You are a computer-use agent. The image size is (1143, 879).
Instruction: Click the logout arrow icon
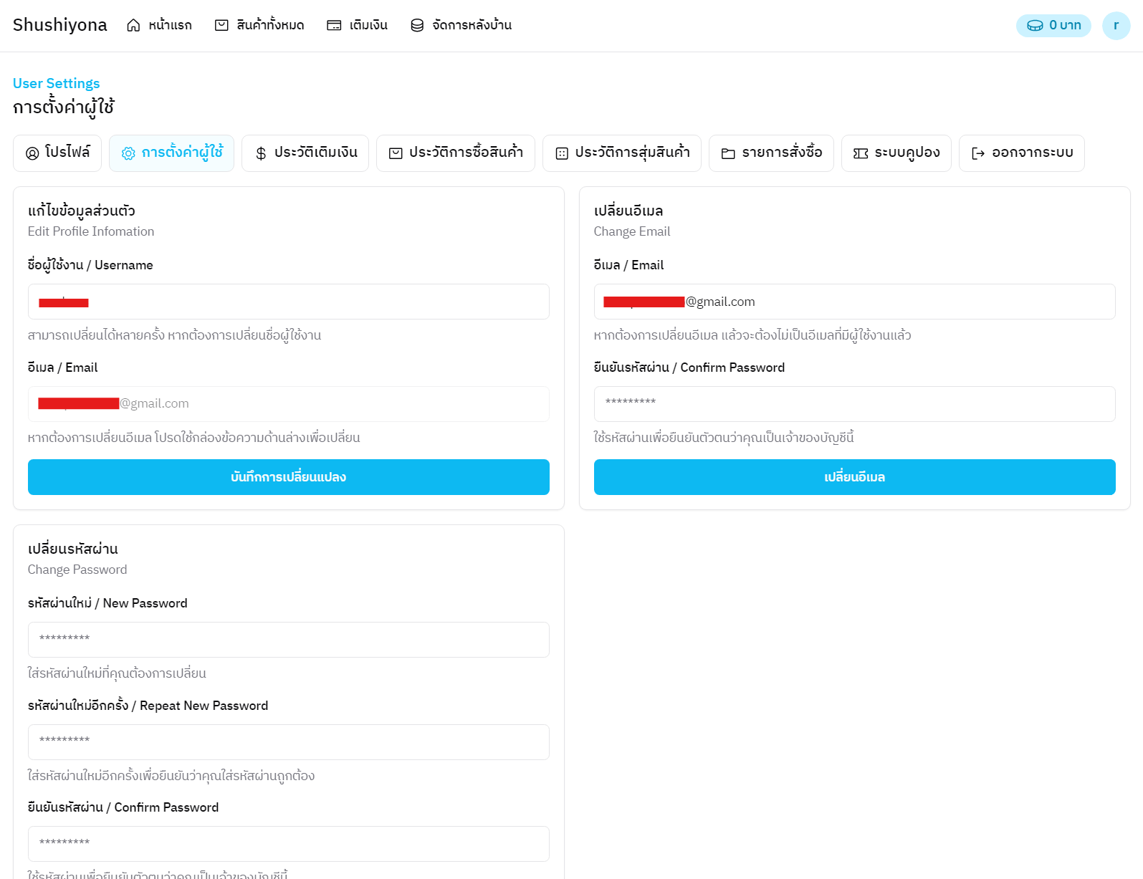click(x=978, y=153)
